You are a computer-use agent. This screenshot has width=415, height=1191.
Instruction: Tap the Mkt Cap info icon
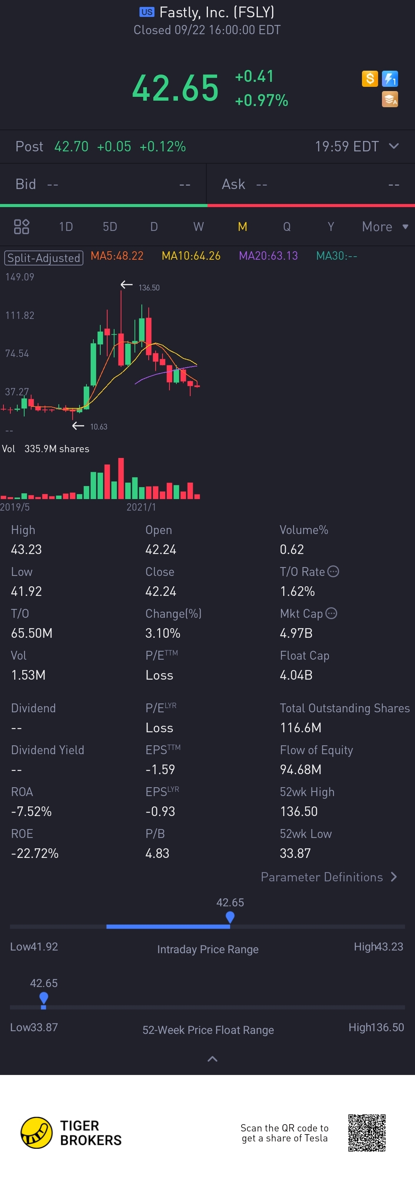tap(331, 613)
